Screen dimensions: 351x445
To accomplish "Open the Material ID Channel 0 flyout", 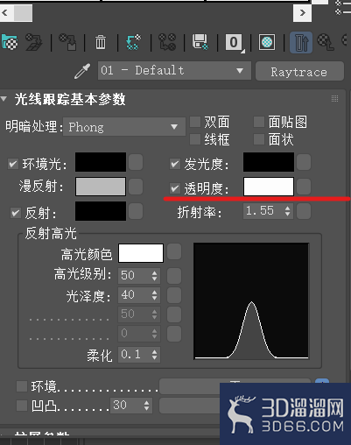I will pyautogui.click(x=235, y=43).
